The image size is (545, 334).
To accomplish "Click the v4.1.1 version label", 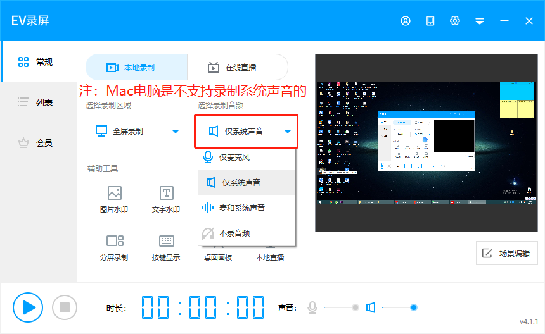I will coord(529,321).
